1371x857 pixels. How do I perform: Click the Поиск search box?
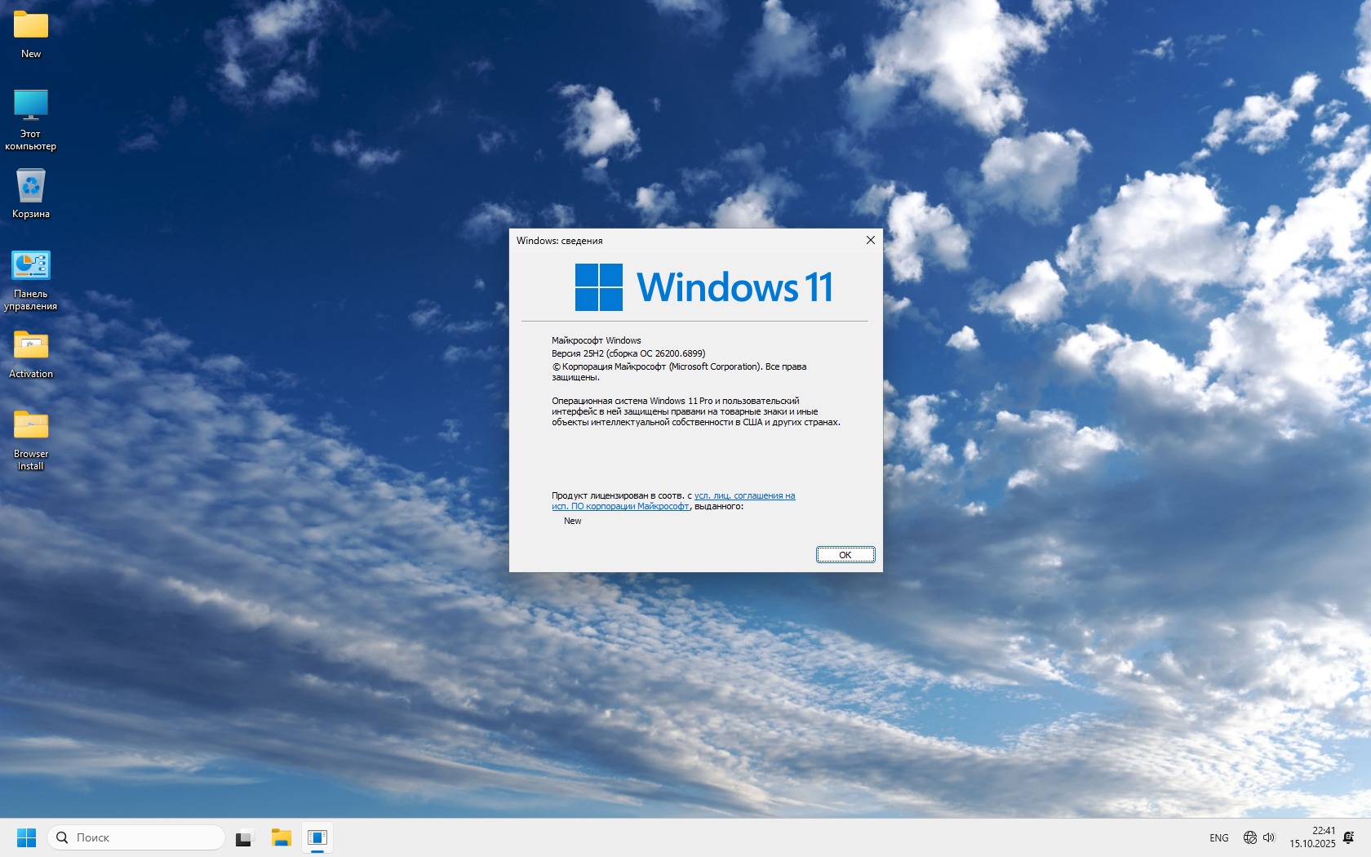136,837
